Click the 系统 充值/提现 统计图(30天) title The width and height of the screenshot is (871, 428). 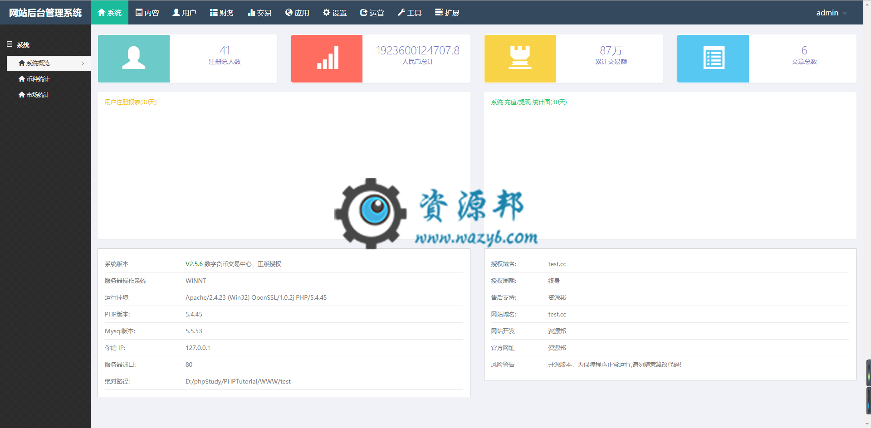tap(529, 102)
